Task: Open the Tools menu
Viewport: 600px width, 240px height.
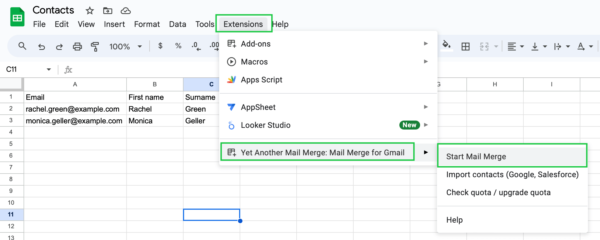Action: coord(205,24)
